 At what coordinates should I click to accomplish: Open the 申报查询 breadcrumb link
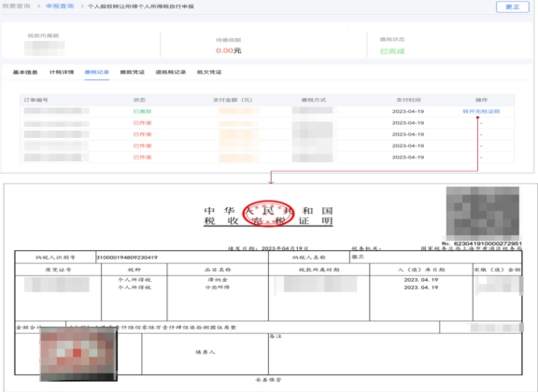tap(60, 7)
